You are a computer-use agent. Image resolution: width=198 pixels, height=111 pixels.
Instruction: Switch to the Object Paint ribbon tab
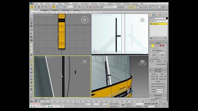[x=66, y=10]
